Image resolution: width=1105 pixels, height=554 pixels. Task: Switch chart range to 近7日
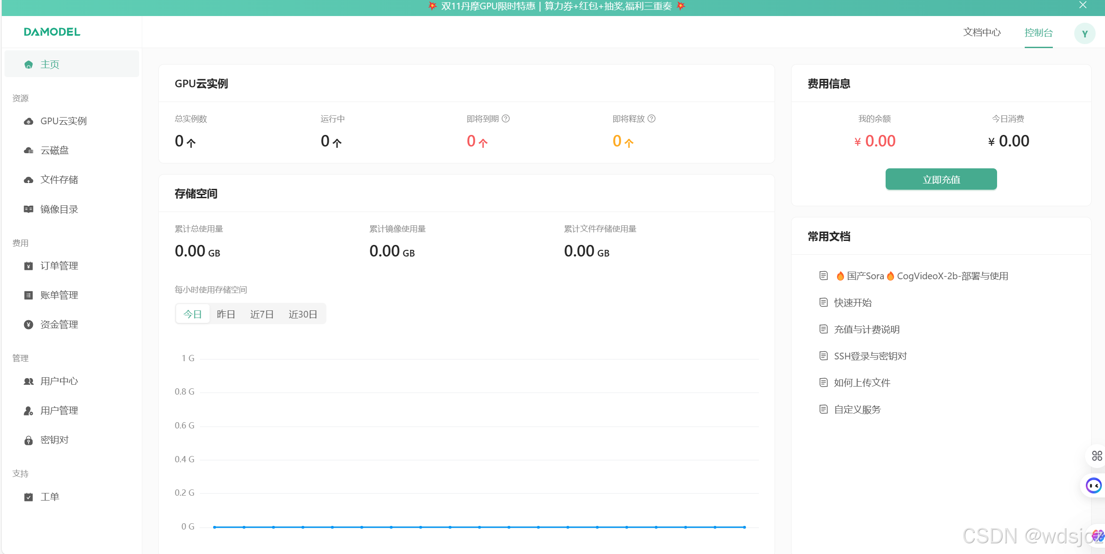262,314
